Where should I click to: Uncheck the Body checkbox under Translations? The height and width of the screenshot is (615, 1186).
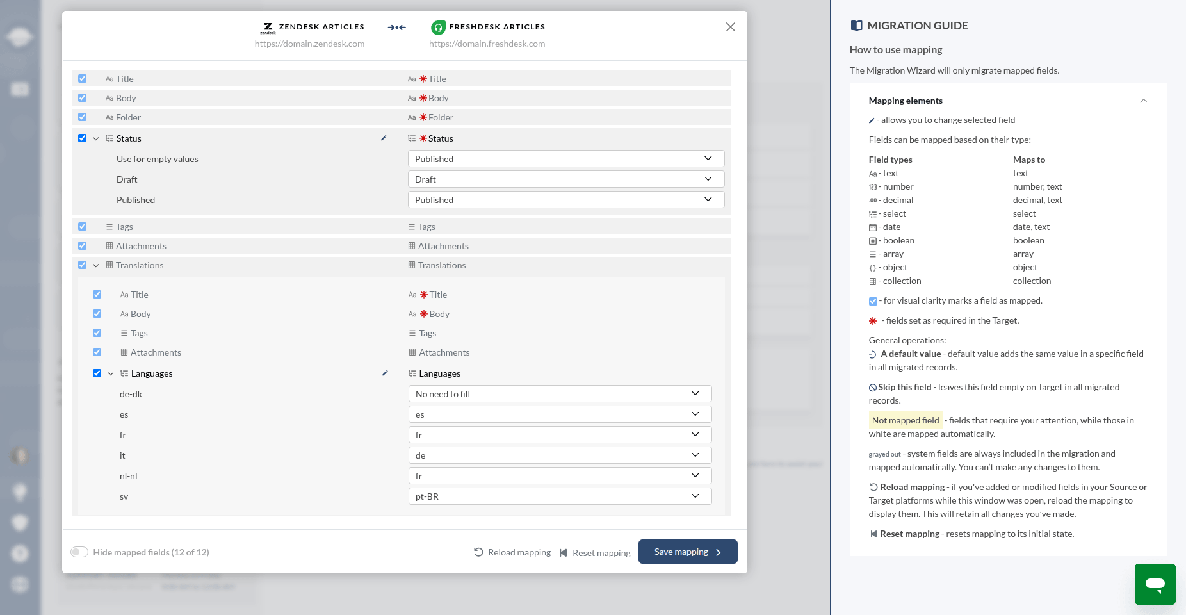click(97, 313)
